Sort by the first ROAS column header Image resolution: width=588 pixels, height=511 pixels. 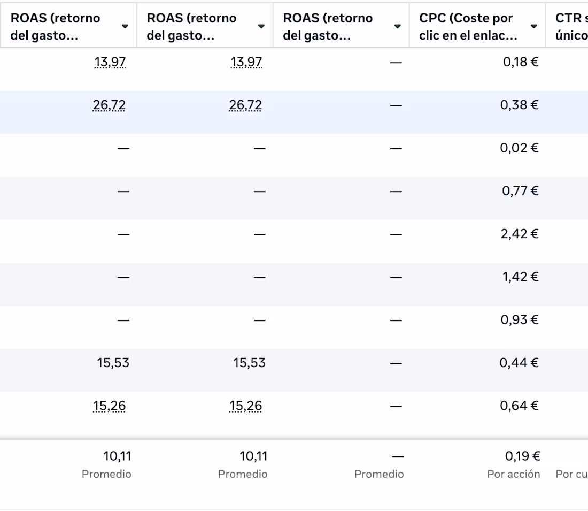(53, 25)
